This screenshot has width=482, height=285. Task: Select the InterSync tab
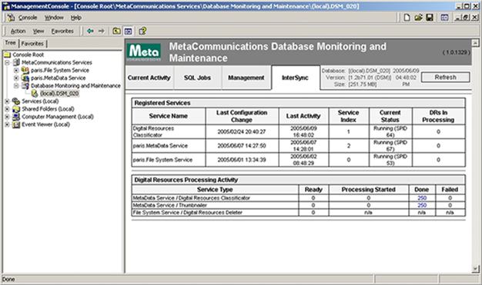coord(295,78)
